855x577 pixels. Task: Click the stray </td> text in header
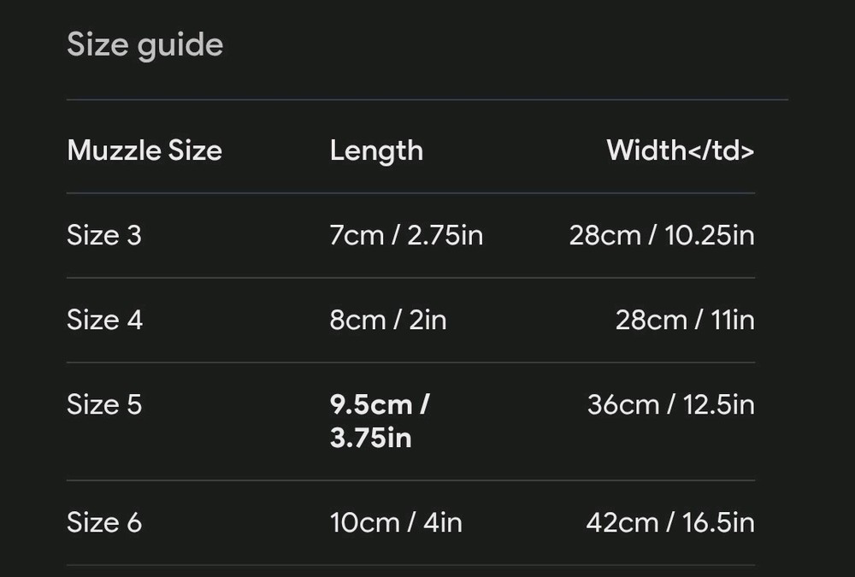(720, 150)
